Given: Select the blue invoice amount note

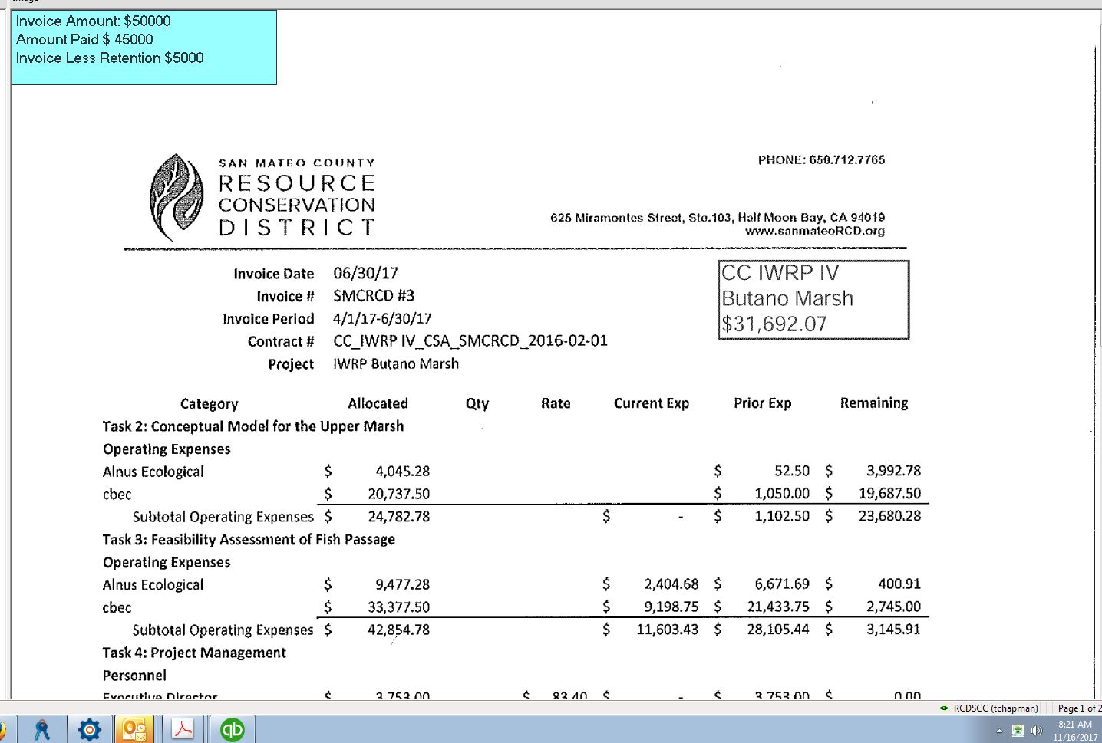Looking at the screenshot, I should click(x=144, y=48).
